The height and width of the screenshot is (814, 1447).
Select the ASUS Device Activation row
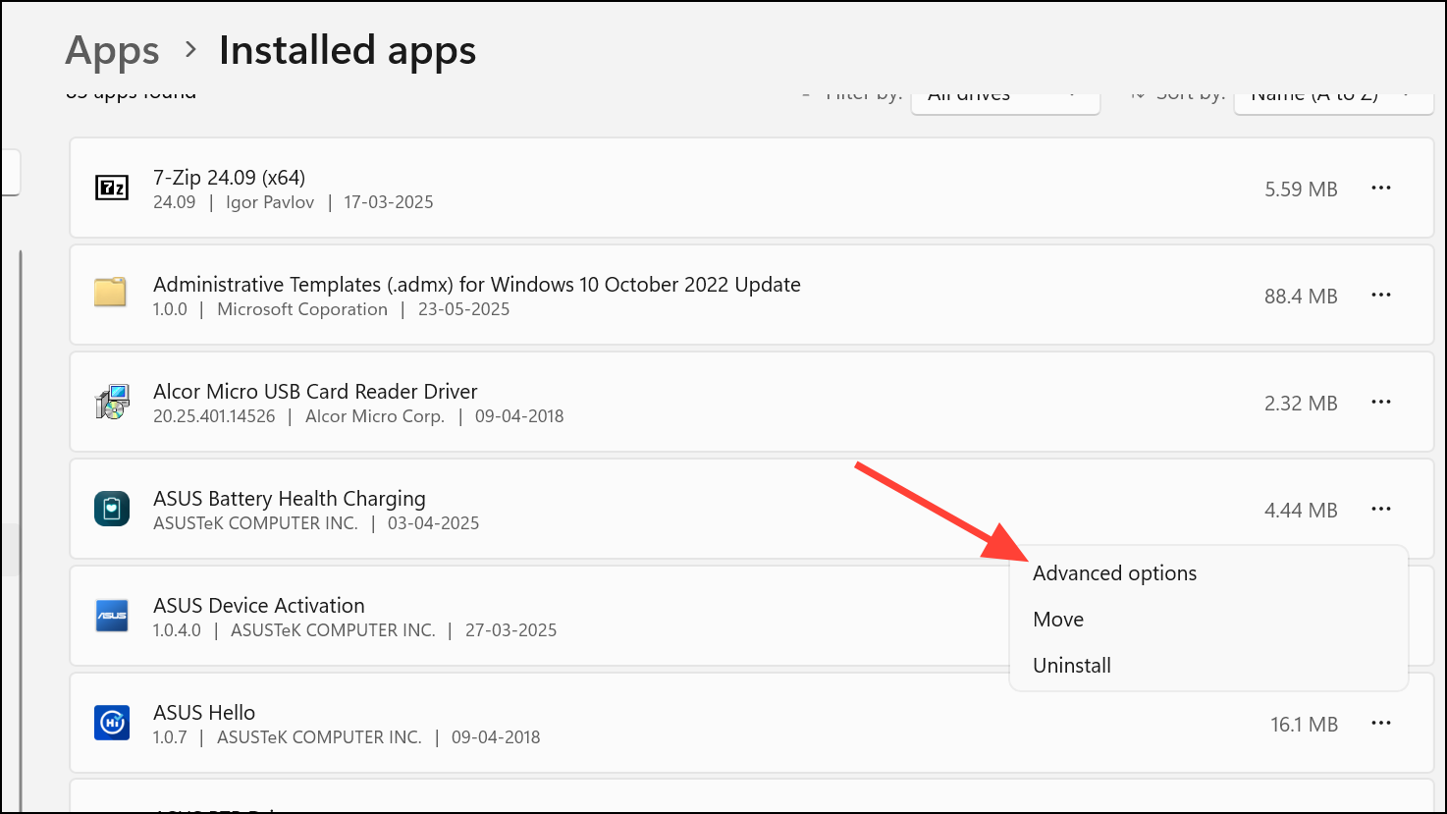click(540, 617)
